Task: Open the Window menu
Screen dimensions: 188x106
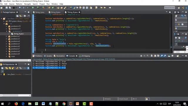Action: 55,4
